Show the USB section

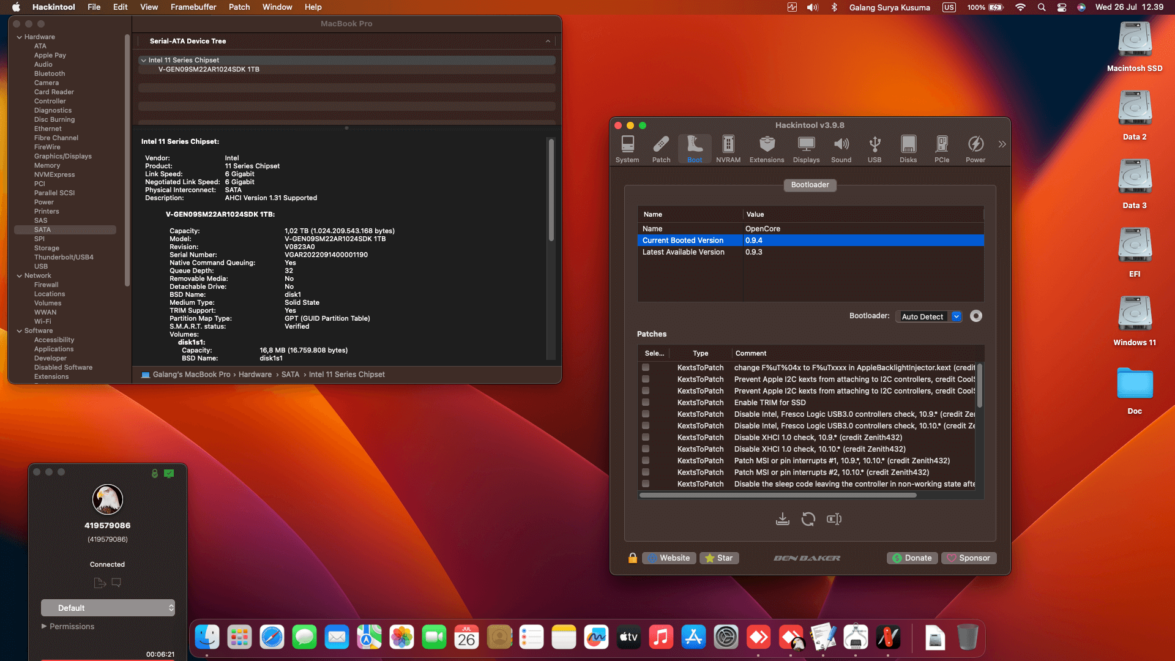(x=875, y=149)
